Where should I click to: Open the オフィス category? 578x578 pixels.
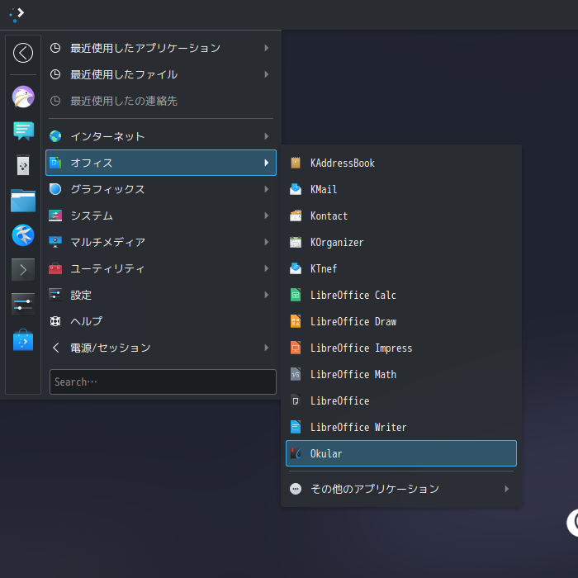161,163
